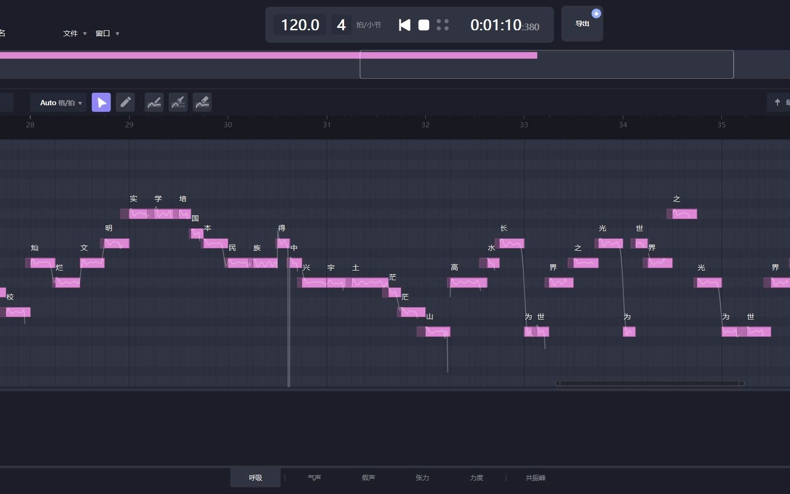The image size is (790, 494).
Task: Click the beats-per-bar value 4
Action: pyautogui.click(x=341, y=25)
